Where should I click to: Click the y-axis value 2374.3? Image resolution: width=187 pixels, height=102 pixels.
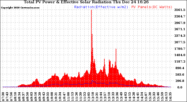[x=180, y=36]
